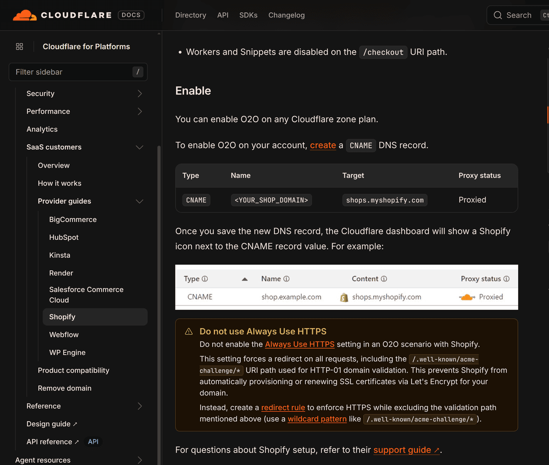Click Cloudflare for Platforms title
Screen dimensions: 549x465
coord(86,46)
